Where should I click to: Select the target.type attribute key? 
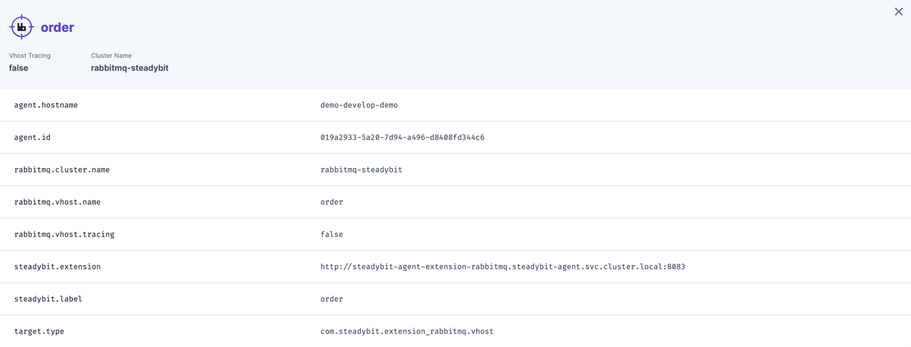click(39, 332)
